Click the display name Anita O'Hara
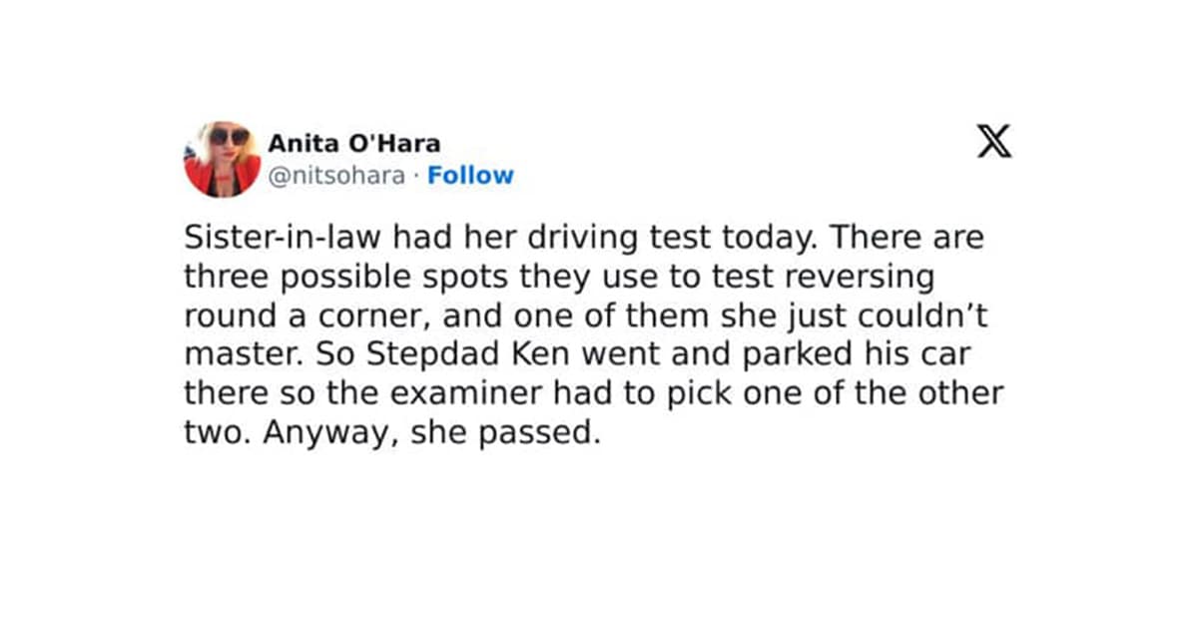 click(x=353, y=144)
